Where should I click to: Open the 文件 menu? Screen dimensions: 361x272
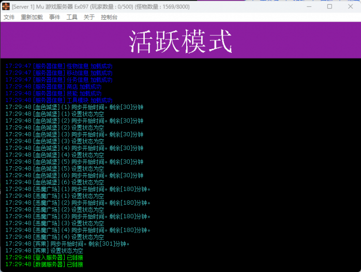coord(9,17)
